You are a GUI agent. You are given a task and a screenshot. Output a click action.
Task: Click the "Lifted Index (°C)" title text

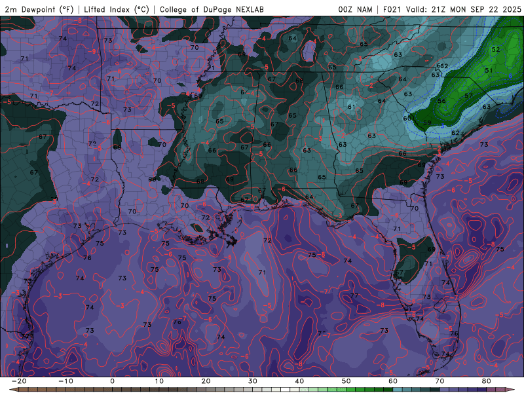[x=117, y=9]
